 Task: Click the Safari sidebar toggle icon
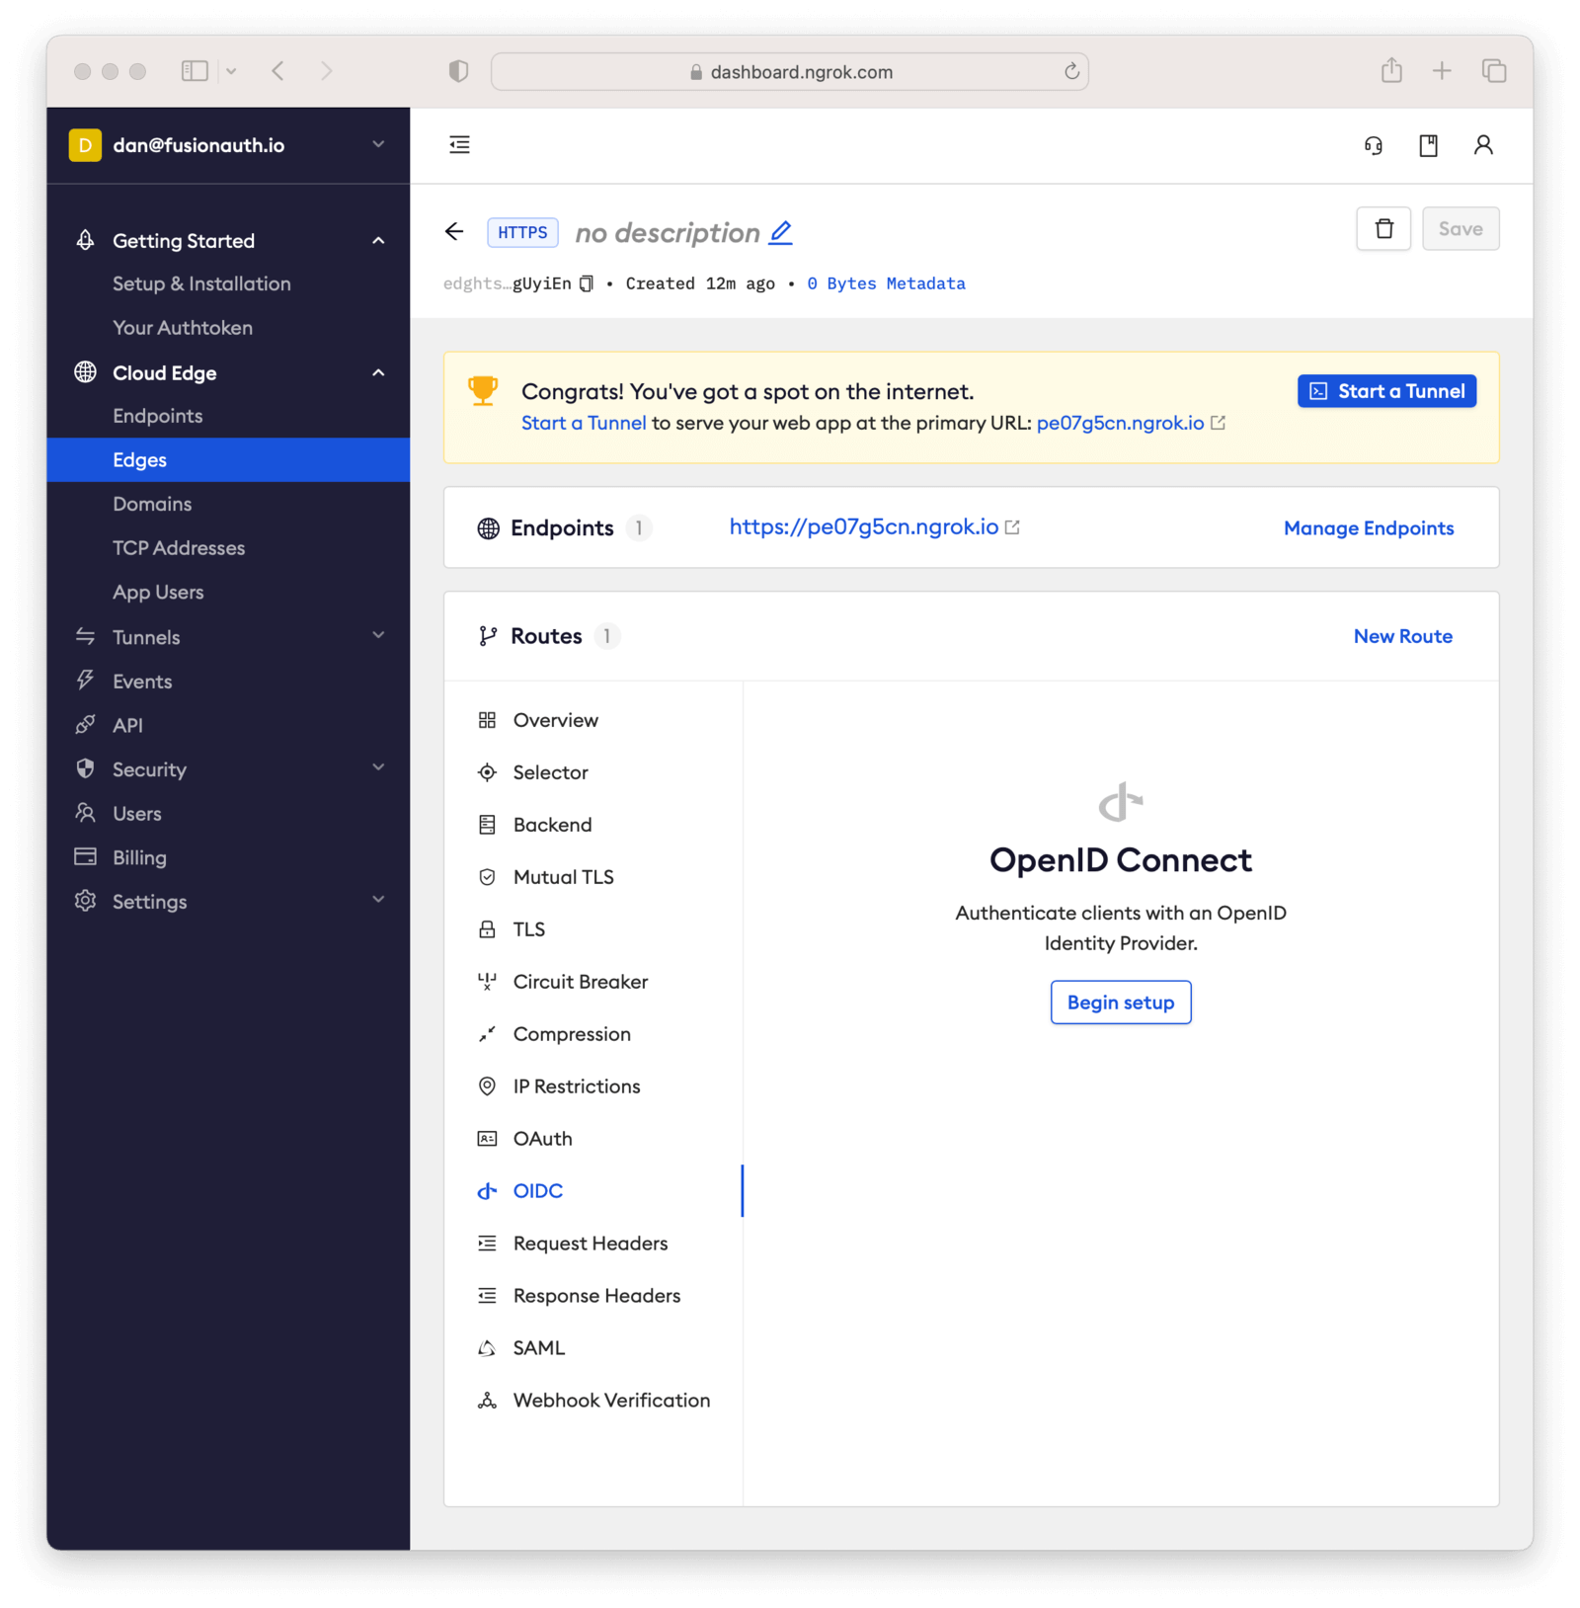(195, 71)
